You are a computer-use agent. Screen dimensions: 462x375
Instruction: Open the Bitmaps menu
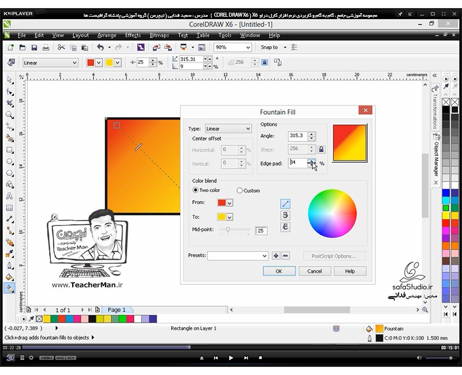pyautogui.click(x=159, y=35)
